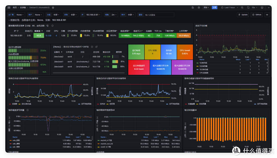Toggle the sdb disk series in the legend

(x=16, y=144)
